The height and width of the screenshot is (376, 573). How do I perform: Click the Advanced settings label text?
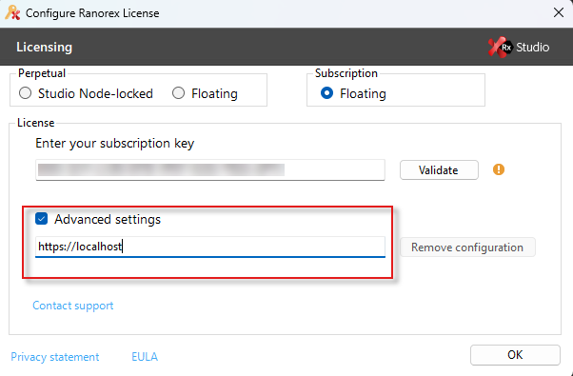(x=108, y=219)
